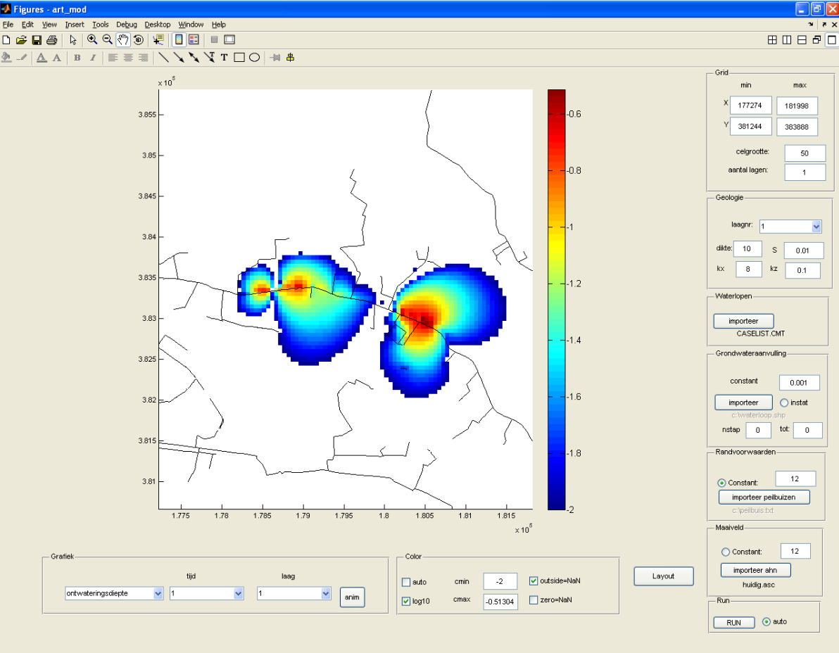Click the Tile figures layout icon

772,39
